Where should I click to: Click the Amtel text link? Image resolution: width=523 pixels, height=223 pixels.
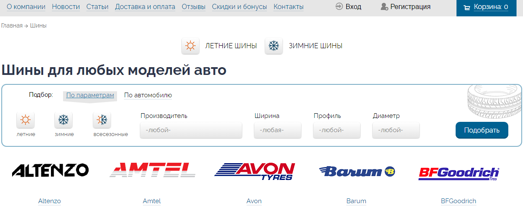152,201
